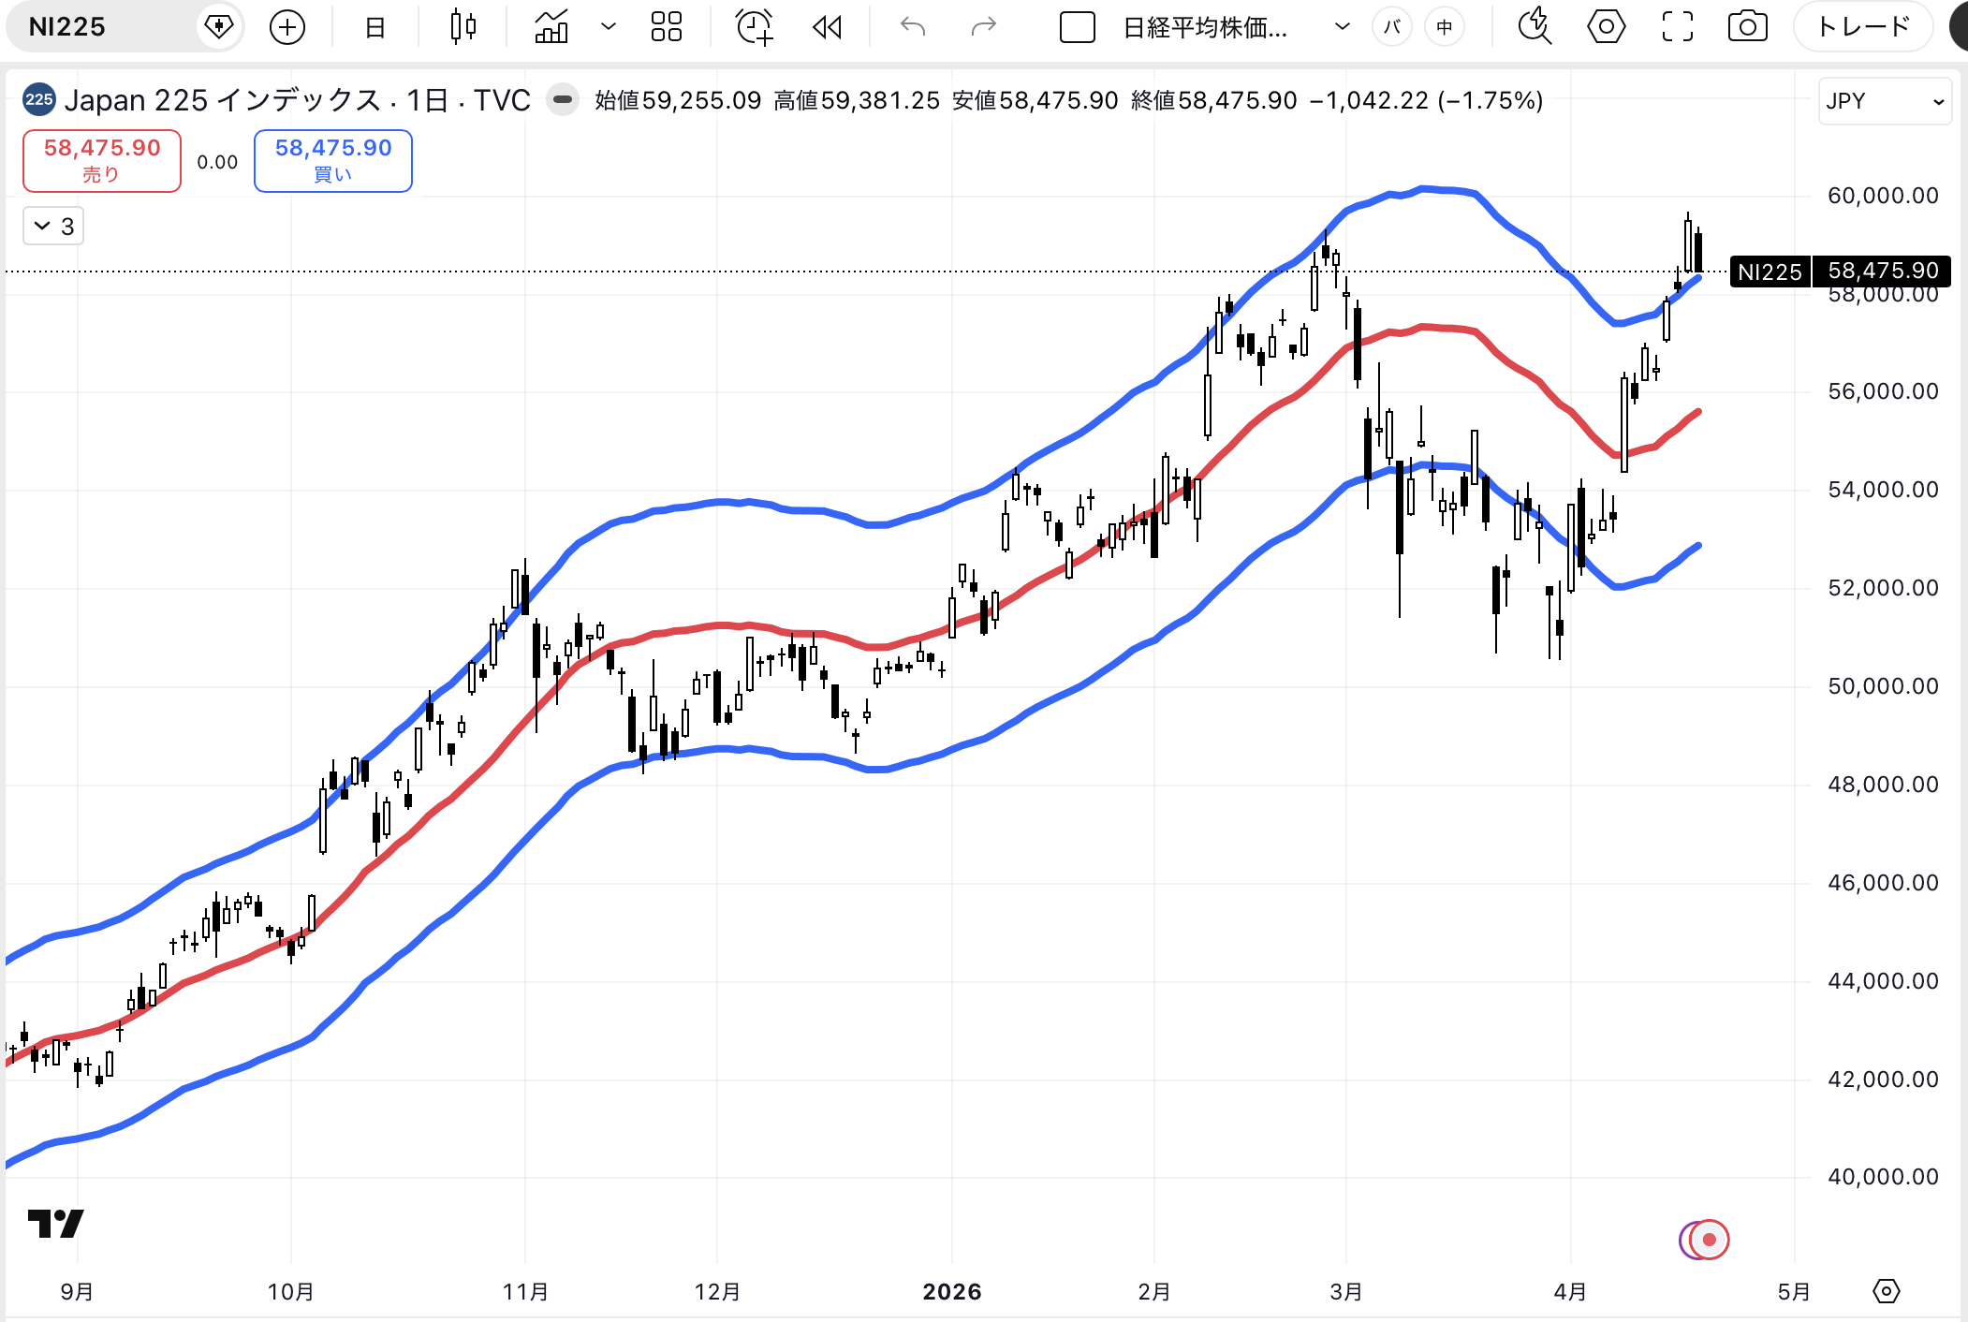Open the indicators menu
Viewport: 1968px width, 1322px height.
coord(551,27)
